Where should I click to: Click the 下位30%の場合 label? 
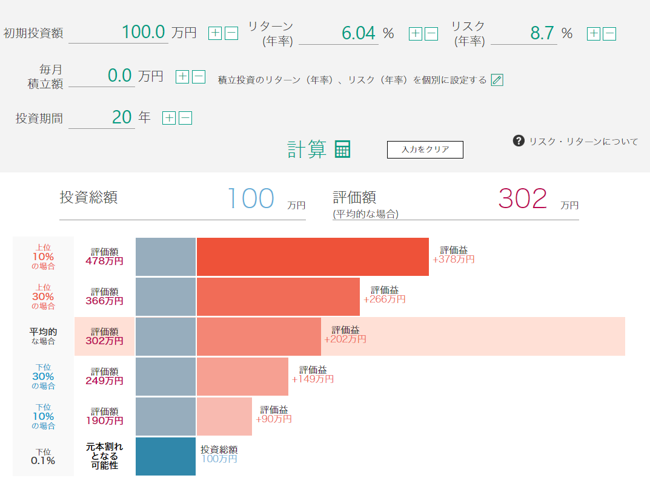point(43,376)
